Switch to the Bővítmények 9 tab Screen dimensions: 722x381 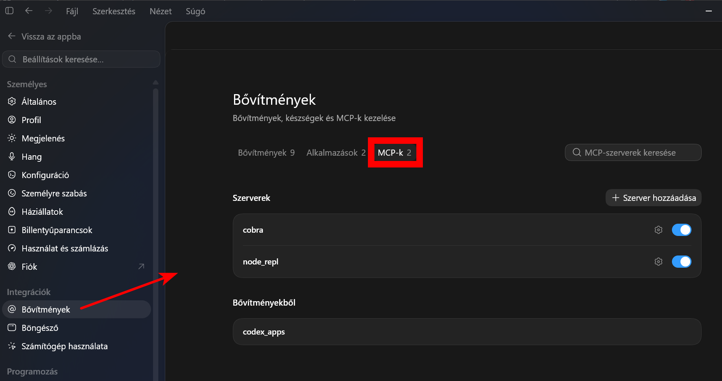pyautogui.click(x=266, y=153)
